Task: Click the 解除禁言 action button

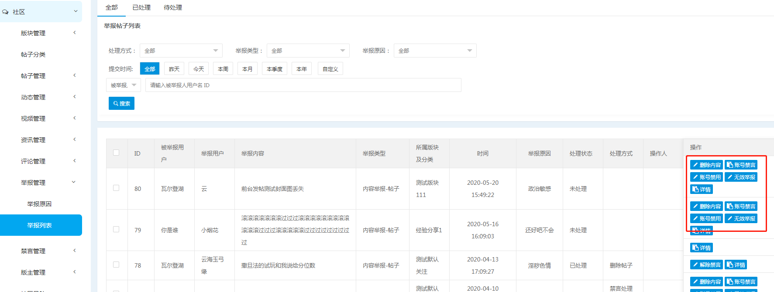Action: point(706,265)
